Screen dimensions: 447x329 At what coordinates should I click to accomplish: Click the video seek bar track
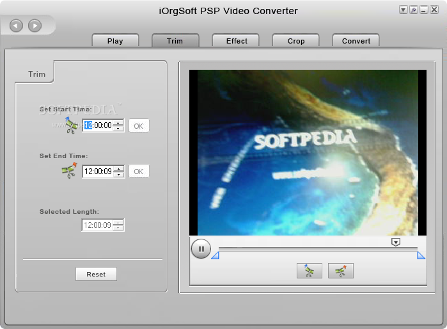pos(318,249)
